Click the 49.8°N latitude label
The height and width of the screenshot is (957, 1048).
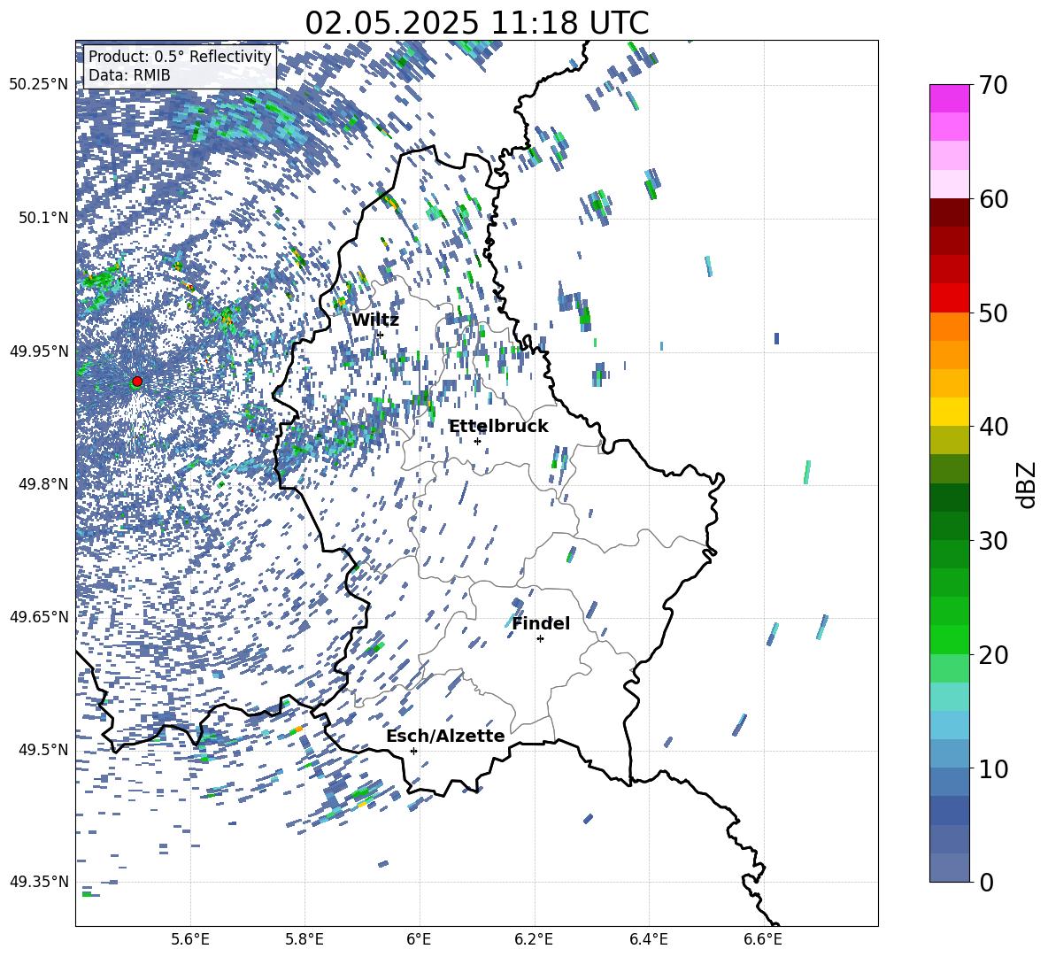coord(43,484)
